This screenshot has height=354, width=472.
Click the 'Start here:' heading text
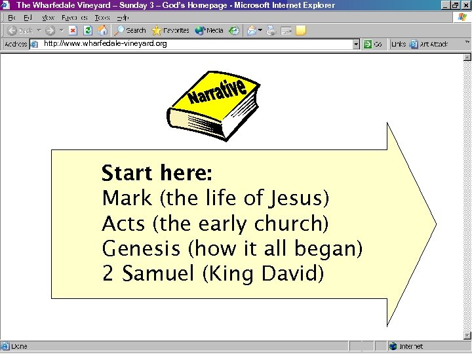tap(157, 173)
